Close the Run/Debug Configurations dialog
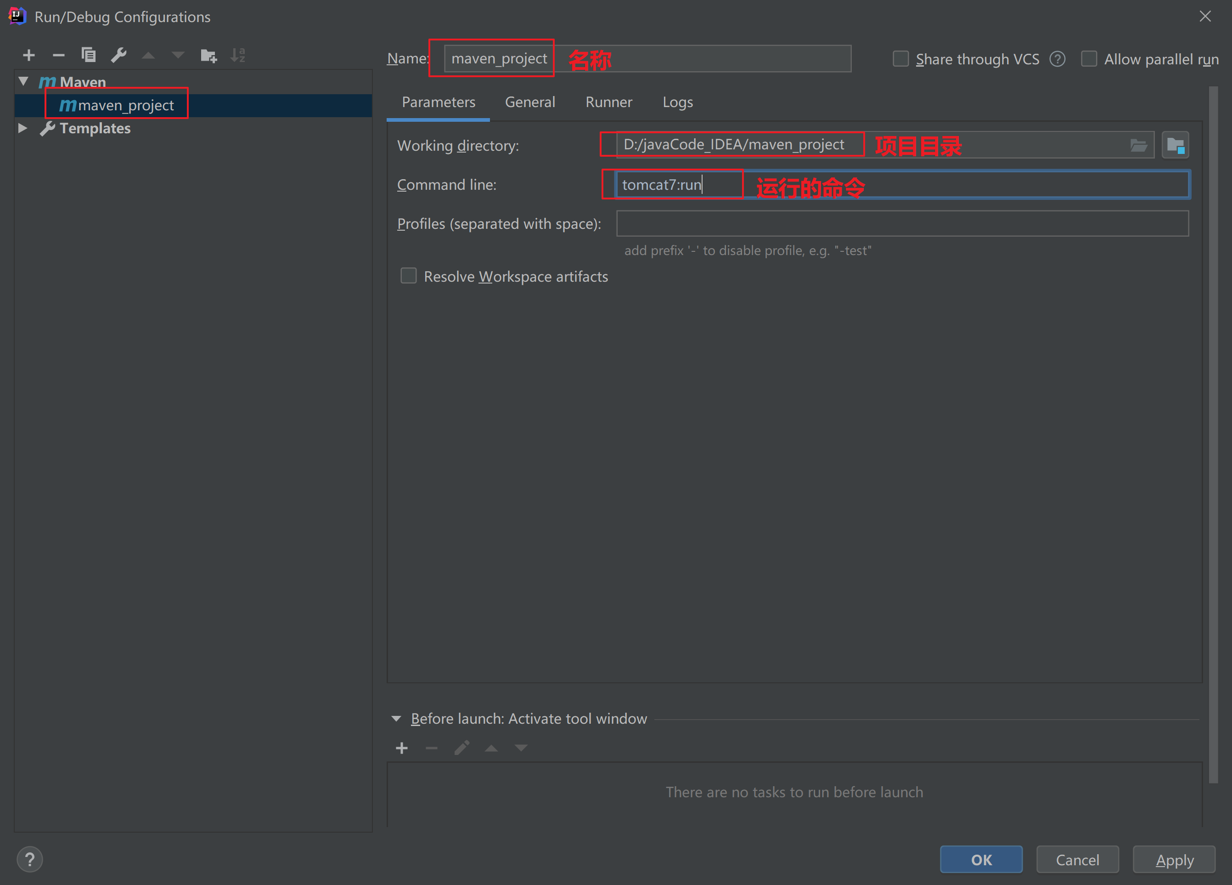Screen dimensions: 1232x885 pyautogui.click(x=1205, y=16)
